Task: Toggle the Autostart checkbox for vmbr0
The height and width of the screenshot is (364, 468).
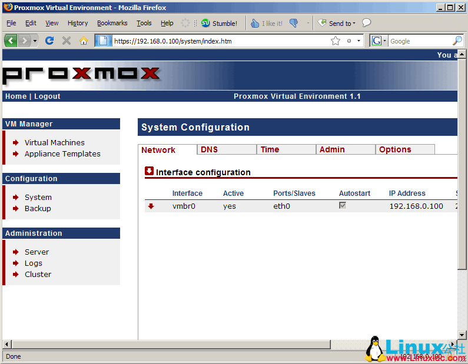Action: coord(343,205)
